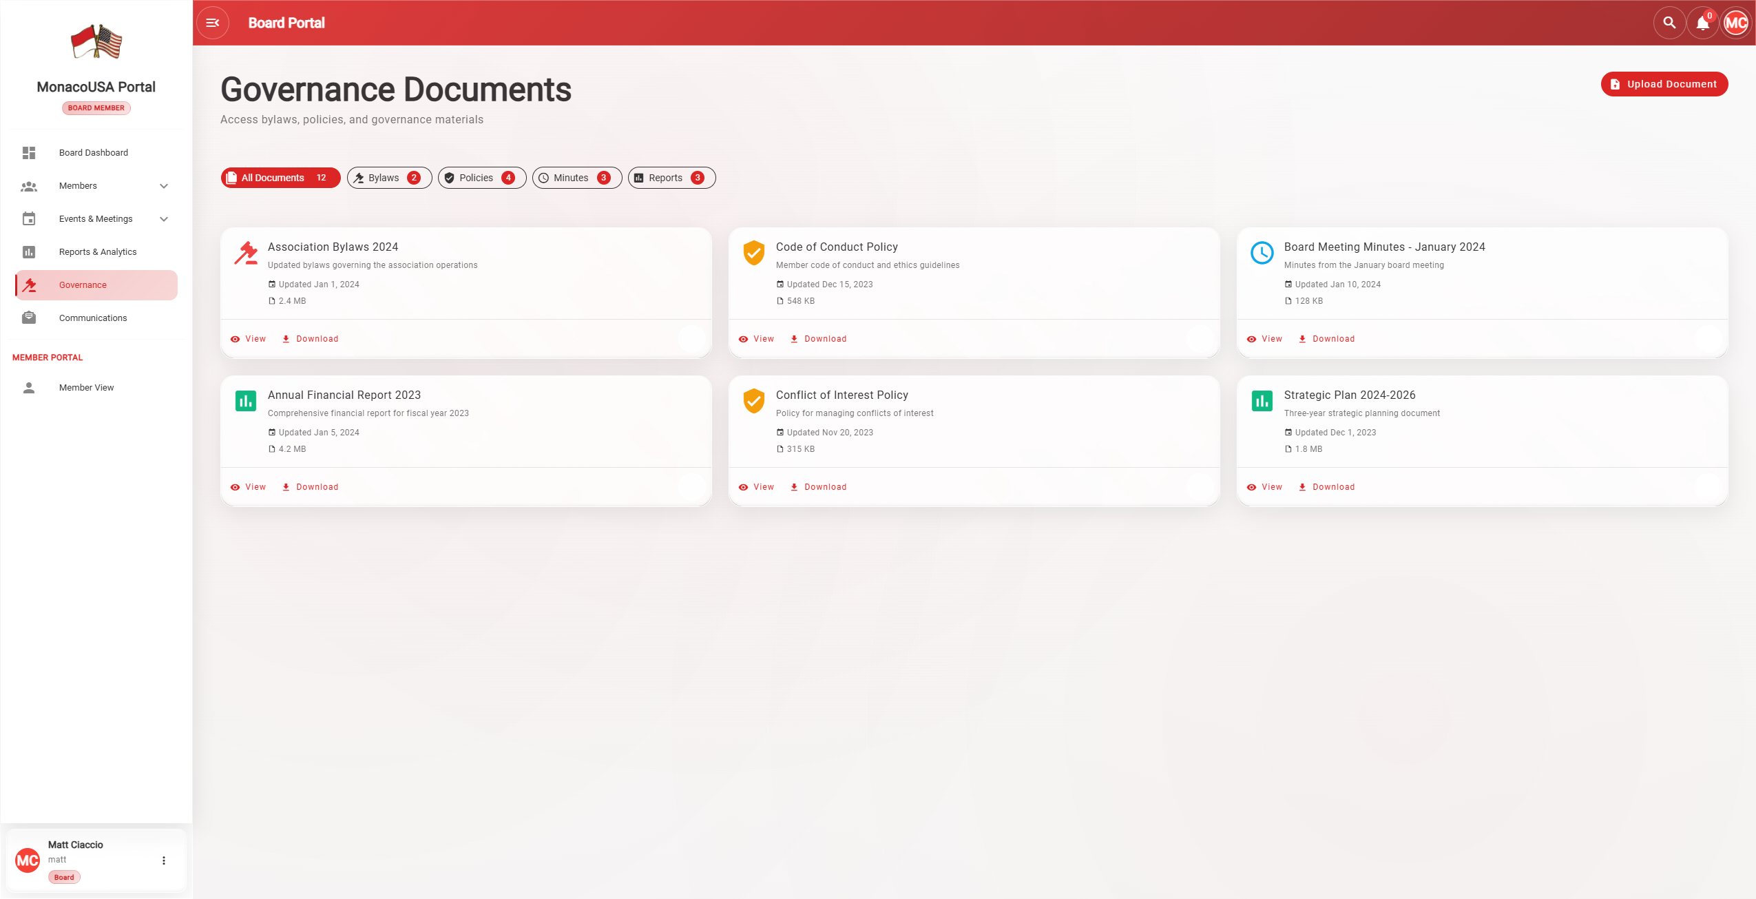
Task: Download the Annual Financial Report 2023
Action: click(311, 487)
